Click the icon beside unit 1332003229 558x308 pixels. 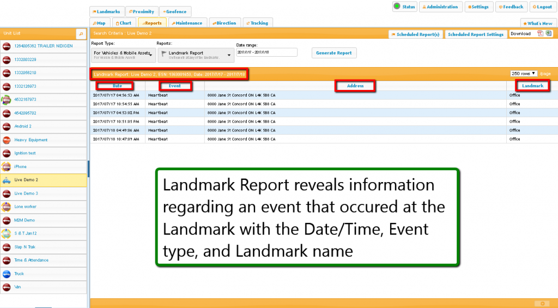click(7, 60)
